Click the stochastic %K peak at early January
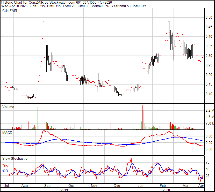This screenshot has width=215, height=192. click(x=131, y=159)
